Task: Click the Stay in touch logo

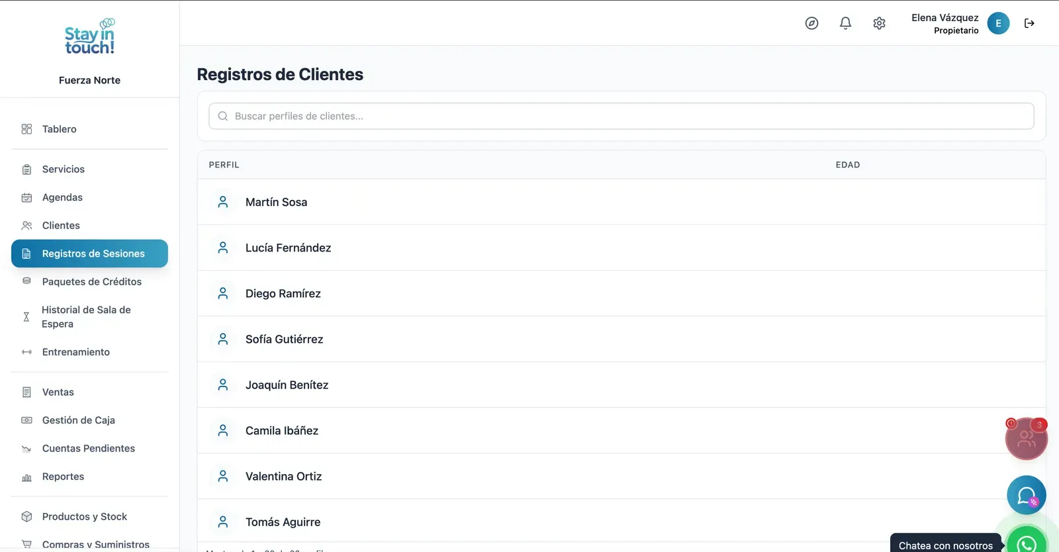Action: pyautogui.click(x=89, y=36)
